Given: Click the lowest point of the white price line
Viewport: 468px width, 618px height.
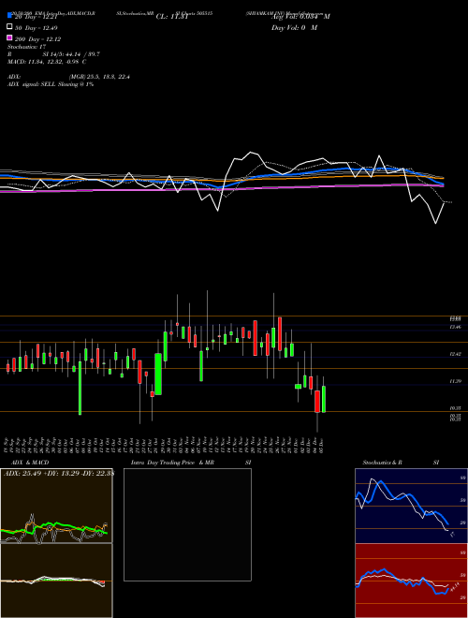Looking at the screenshot, I should pos(435,224).
